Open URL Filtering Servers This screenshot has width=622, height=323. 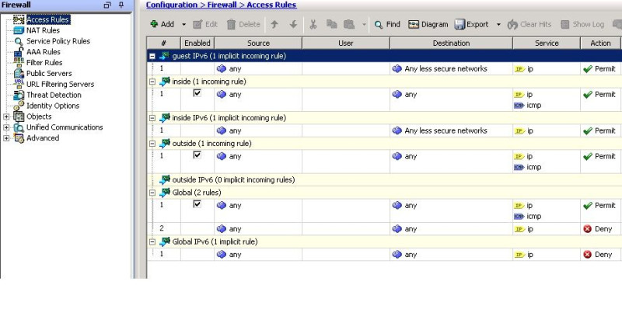click(60, 84)
